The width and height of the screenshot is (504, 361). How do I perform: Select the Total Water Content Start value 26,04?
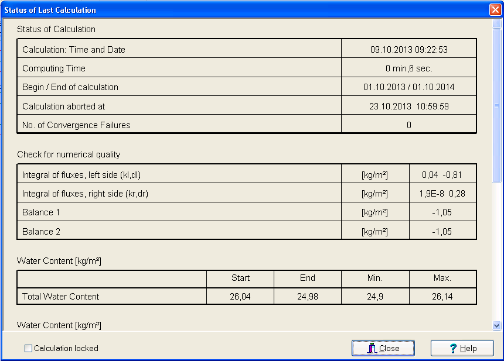pyautogui.click(x=240, y=295)
